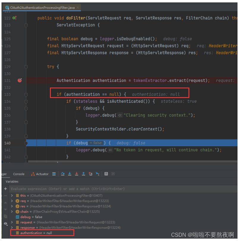Collapse code fold at line 123
Image resolution: width=239 pixels, height=241 pixels.
coord(26,25)
